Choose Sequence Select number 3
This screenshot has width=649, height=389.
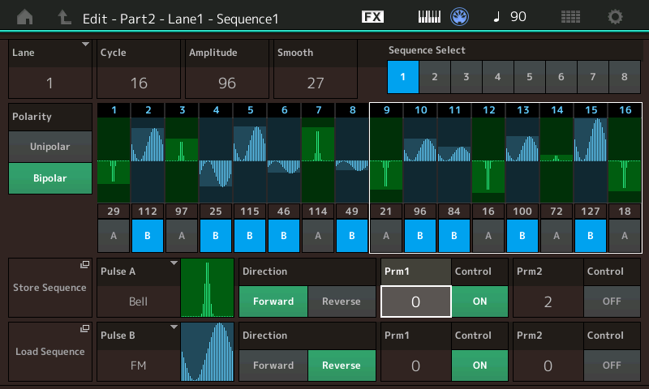coord(466,77)
